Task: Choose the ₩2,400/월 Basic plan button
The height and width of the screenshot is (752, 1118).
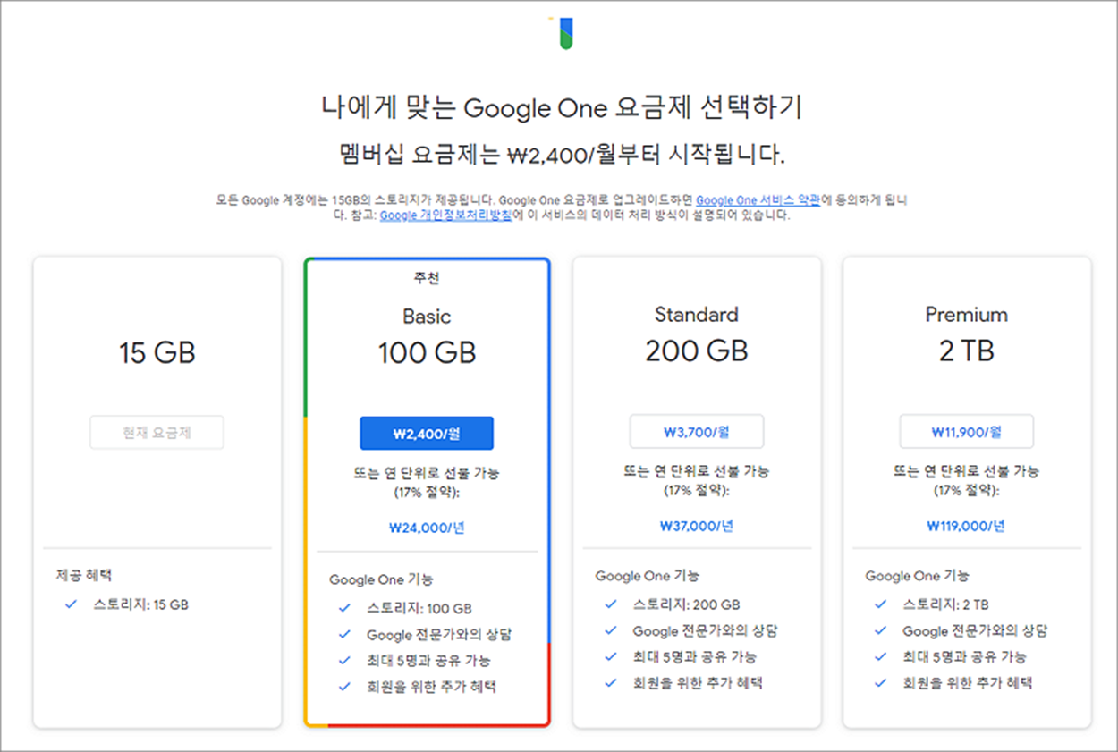Action: (x=427, y=433)
